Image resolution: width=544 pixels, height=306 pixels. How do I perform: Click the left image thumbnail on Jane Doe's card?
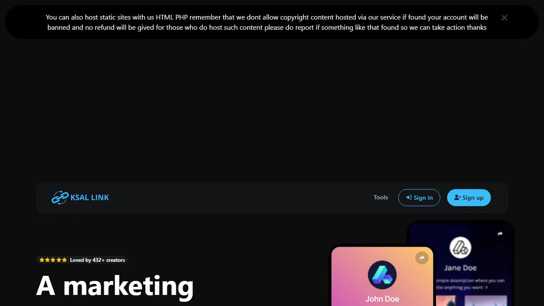pos(446,303)
